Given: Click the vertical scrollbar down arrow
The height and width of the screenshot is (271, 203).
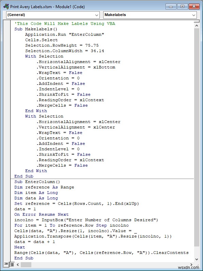Looking at the screenshot, I should pos(197,259).
